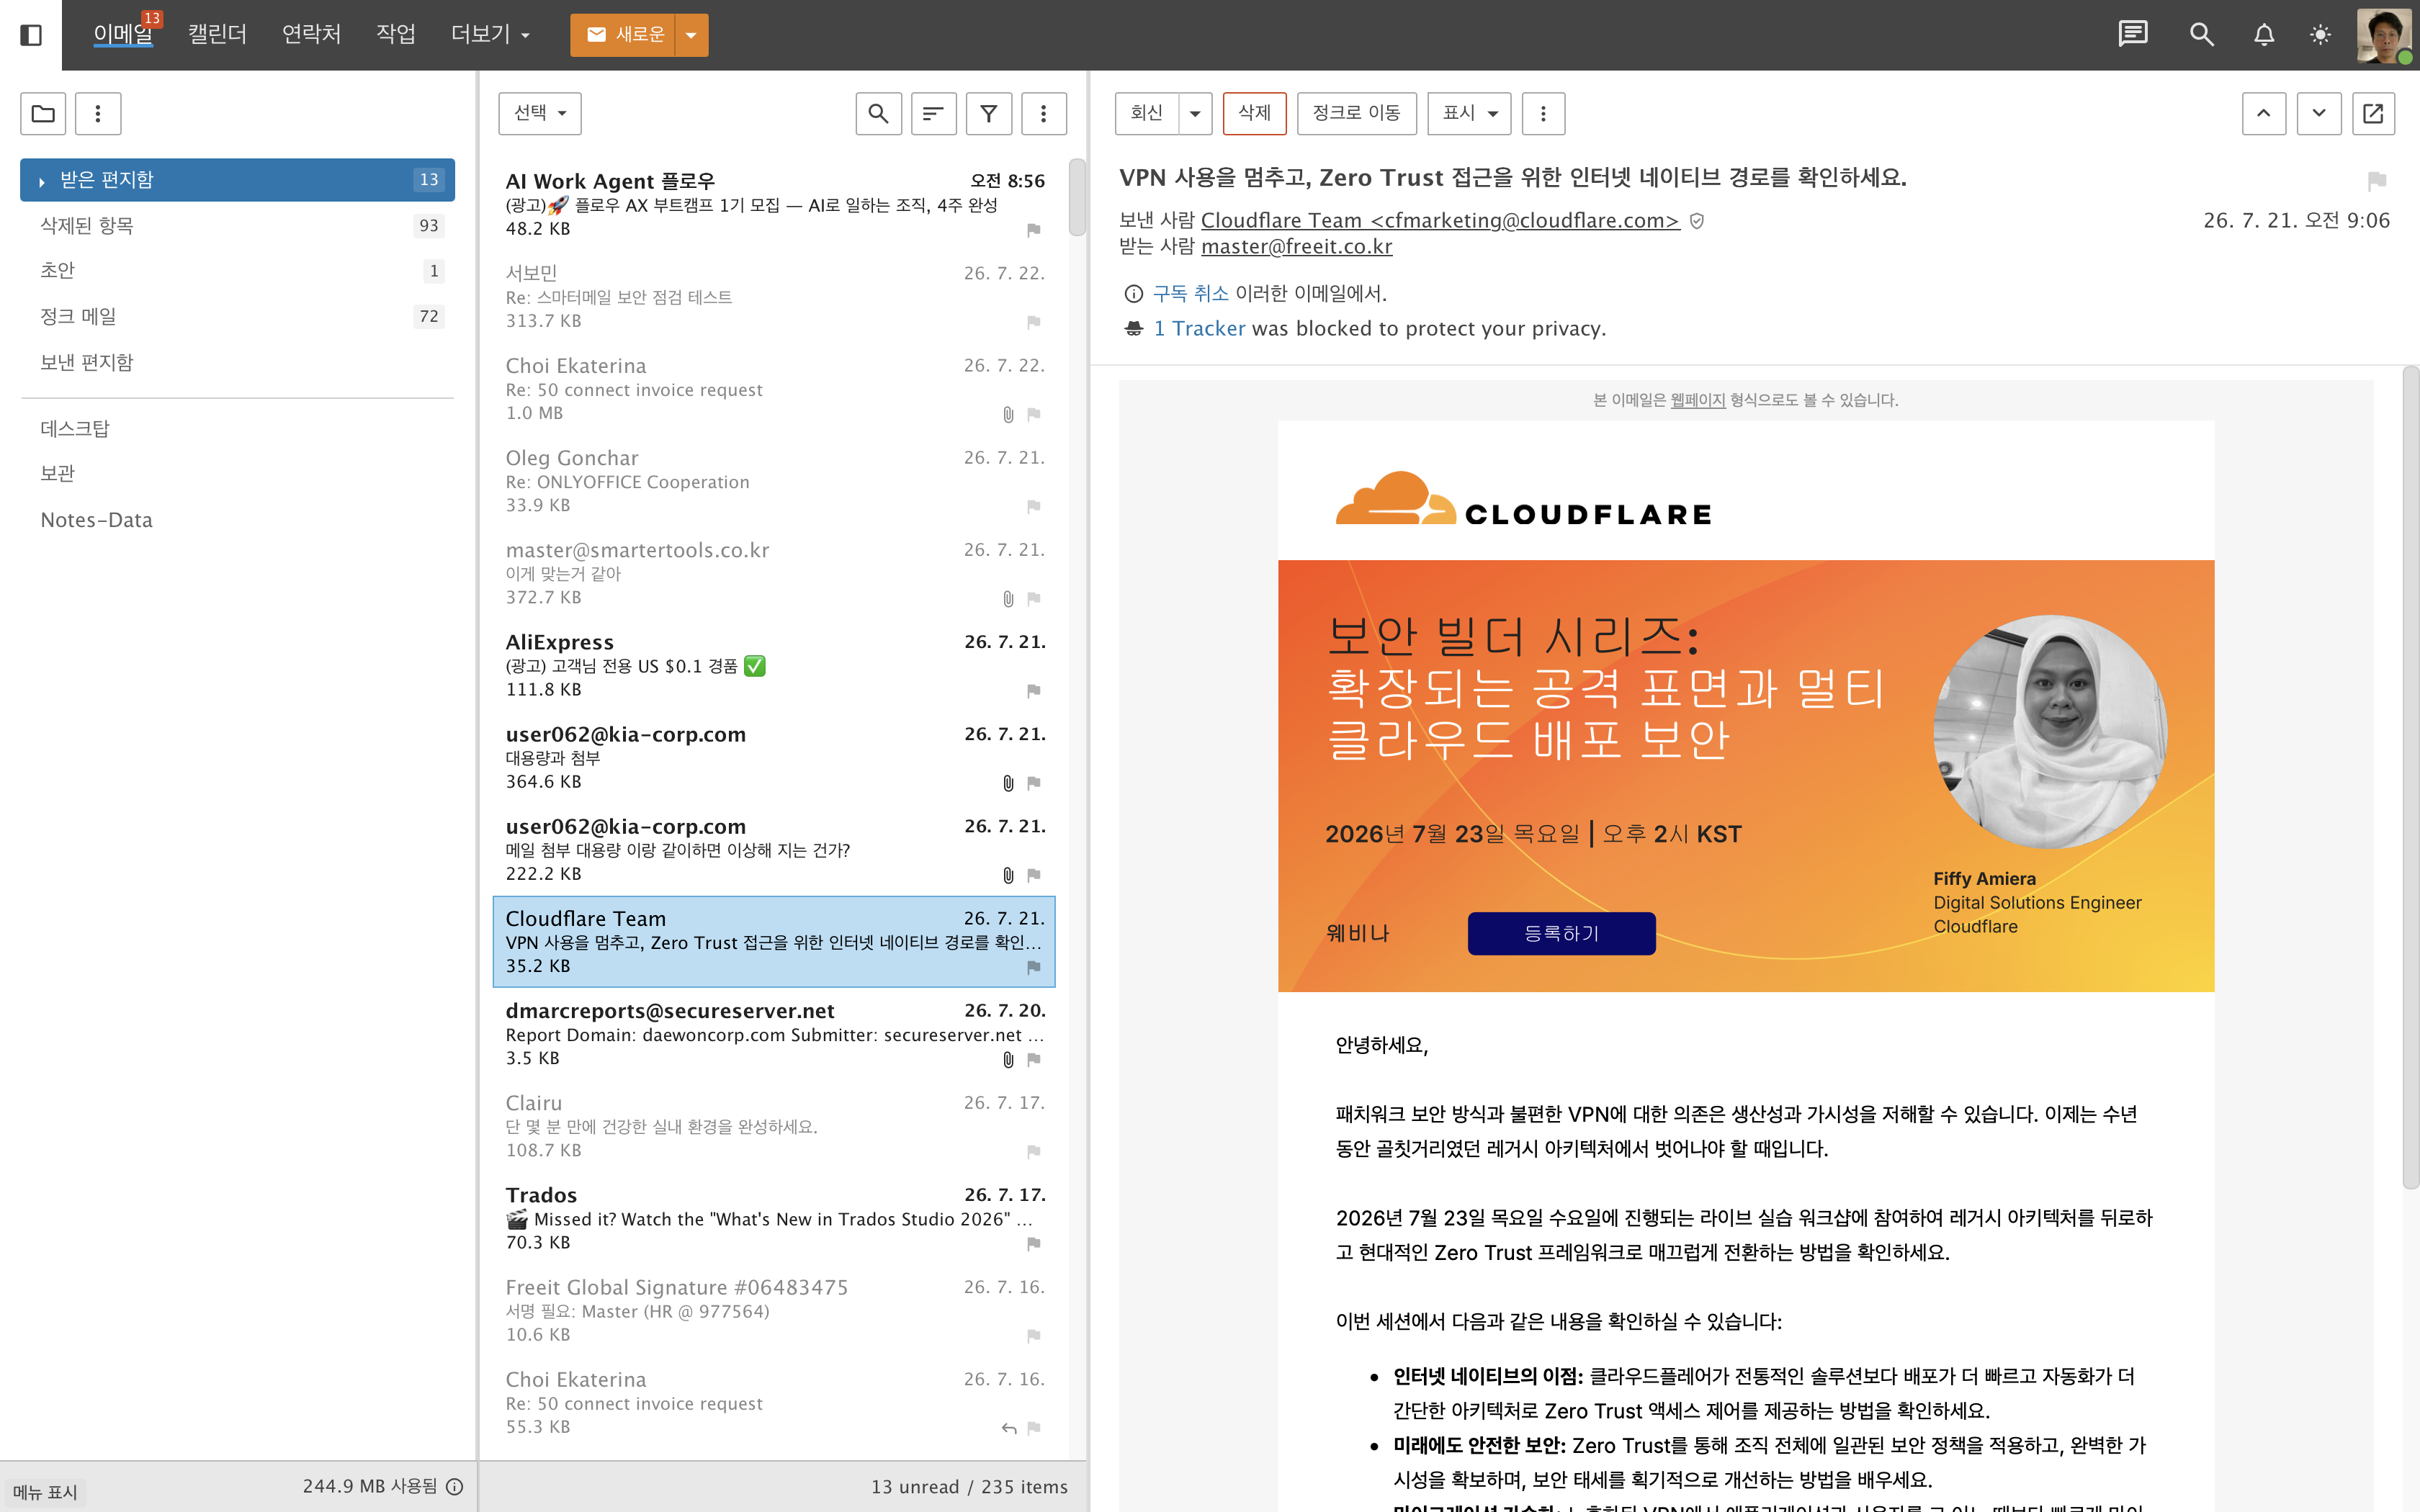Click attachment icon on master@smartertools email

coord(1008,599)
